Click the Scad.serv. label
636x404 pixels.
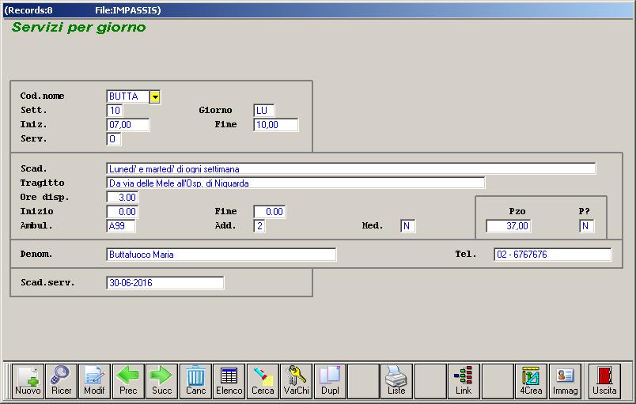[47, 282]
